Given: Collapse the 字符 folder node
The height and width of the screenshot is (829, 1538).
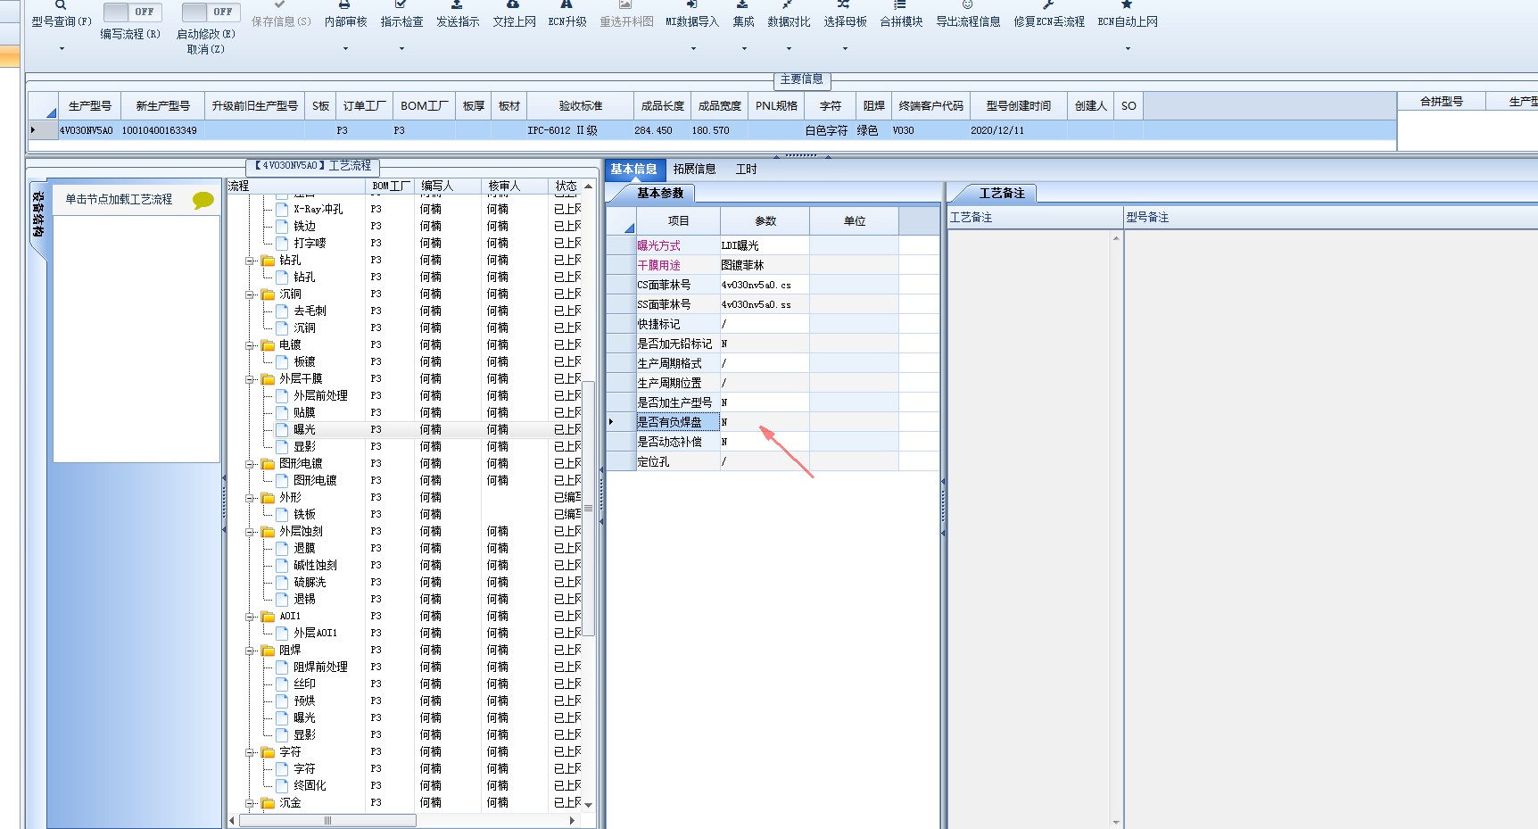Looking at the screenshot, I should pyautogui.click(x=250, y=752).
